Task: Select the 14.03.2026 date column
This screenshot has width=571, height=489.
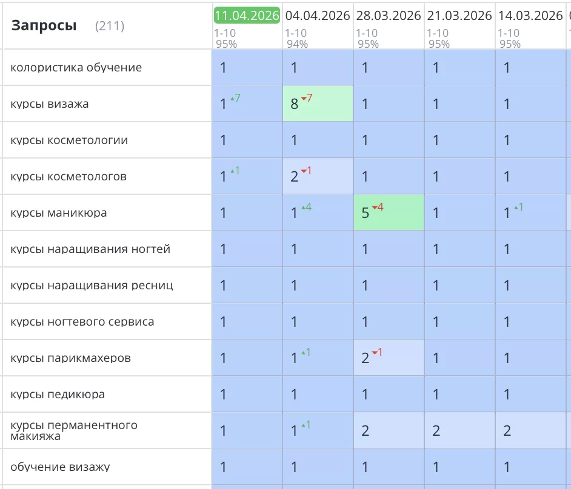Action: pyautogui.click(x=529, y=16)
